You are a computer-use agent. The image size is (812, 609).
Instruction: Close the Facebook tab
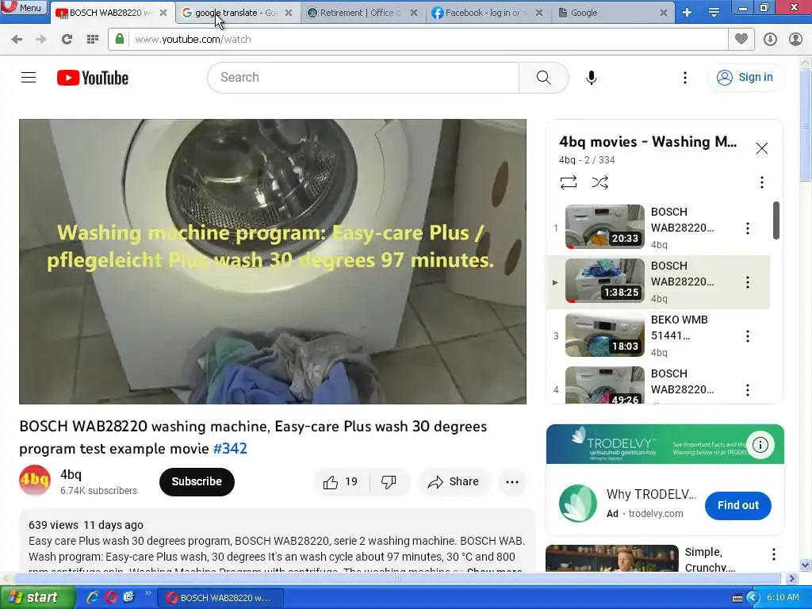[539, 13]
